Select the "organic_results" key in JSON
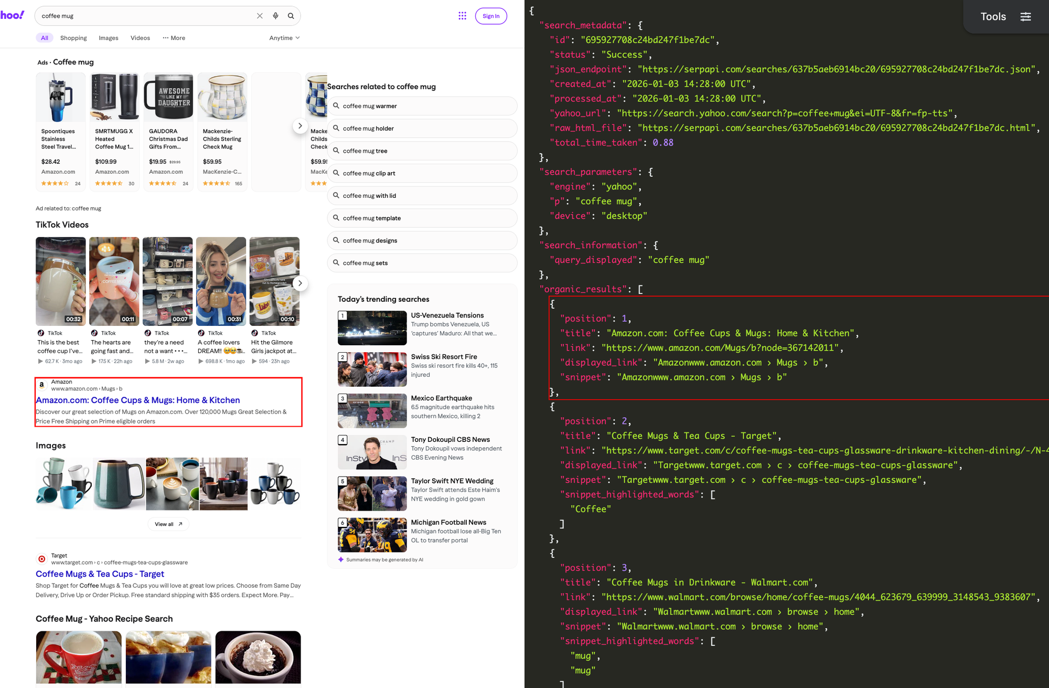Image resolution: width=1049 pixels, height=688 pixels. pyautogui.click(x=583, y=289)
